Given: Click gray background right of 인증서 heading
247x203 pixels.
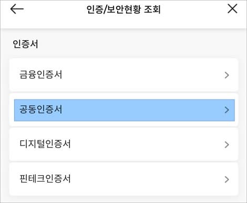Looking at the screenshot, I should [x=140, y=44].
